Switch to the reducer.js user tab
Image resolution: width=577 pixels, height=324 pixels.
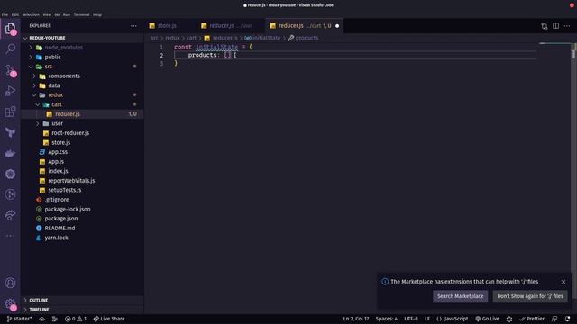231,26
